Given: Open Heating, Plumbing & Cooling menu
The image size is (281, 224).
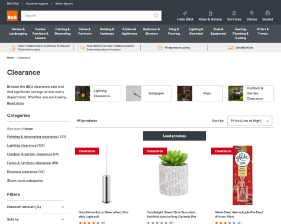Looking at the screenshot, I should pos(240,34).
